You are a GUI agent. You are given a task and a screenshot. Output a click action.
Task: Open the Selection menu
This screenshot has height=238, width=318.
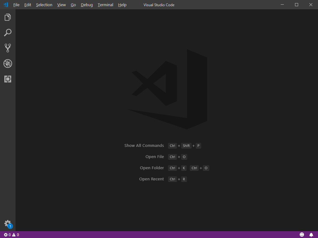pos(44,5)
